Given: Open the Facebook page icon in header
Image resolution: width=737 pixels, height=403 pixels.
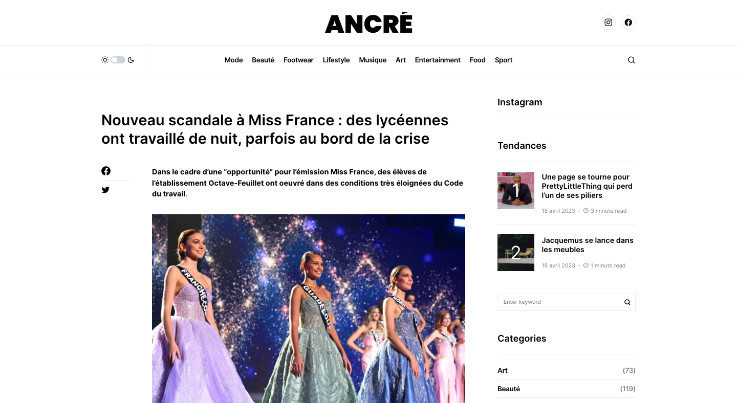Looking at the screenshot, I should tap(628, 23).
